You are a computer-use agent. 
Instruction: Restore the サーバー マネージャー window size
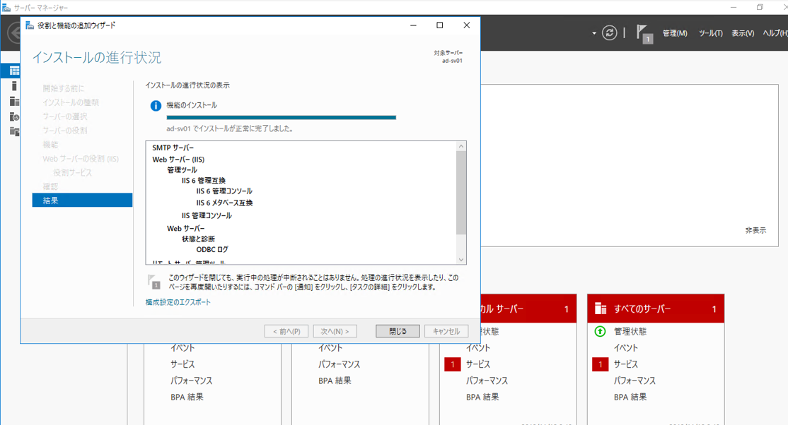(x=760, y=8)
